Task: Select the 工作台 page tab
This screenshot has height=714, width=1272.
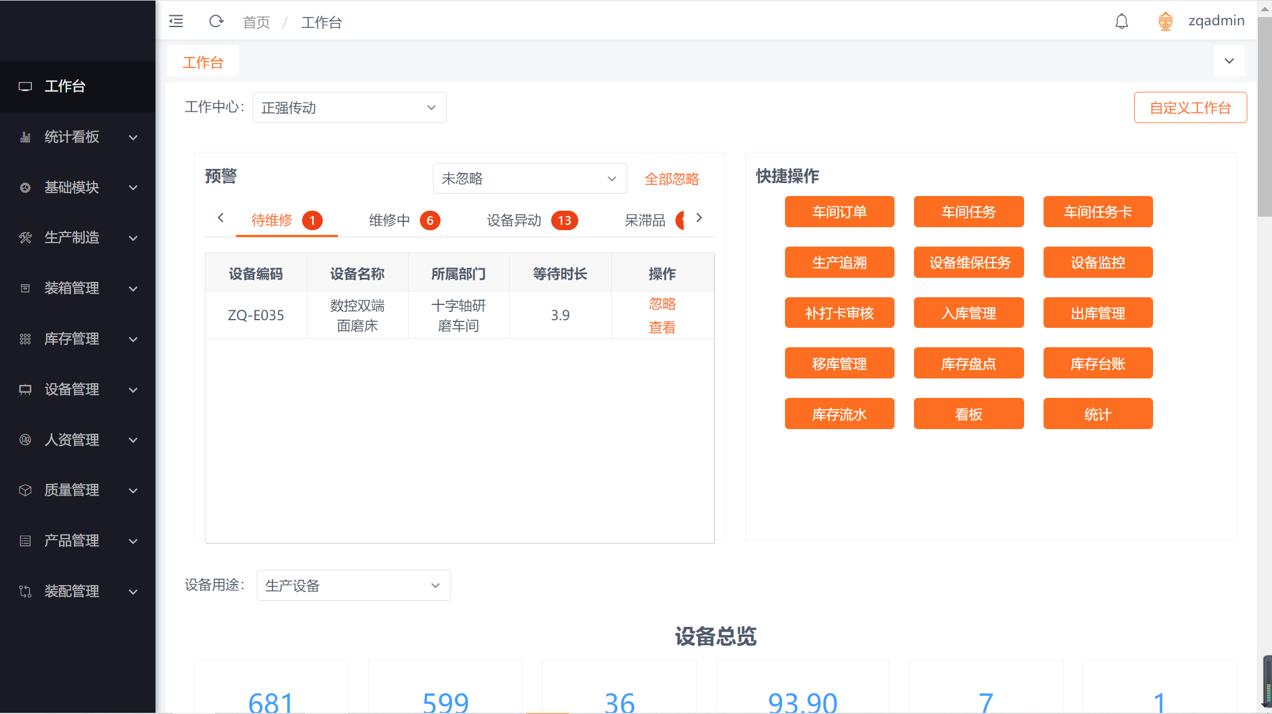Action: click(203, 62)
